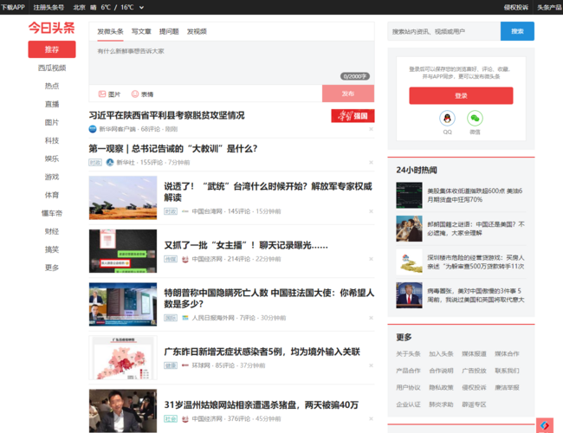Click the floating red widget icon at bottom right
Viewport: 563px width, 433px height.
545,424
